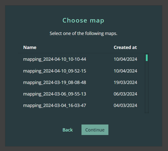Click the 'Select one of the following maps' text

pyautogui.click(x=83, y=33)
